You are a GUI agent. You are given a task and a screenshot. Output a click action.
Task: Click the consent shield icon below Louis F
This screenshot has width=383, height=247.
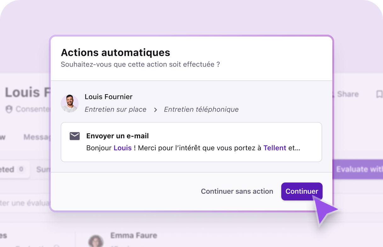9,109
